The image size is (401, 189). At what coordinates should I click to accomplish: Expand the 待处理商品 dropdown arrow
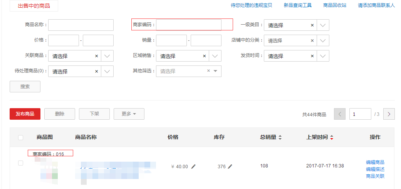tap(107, 71)
